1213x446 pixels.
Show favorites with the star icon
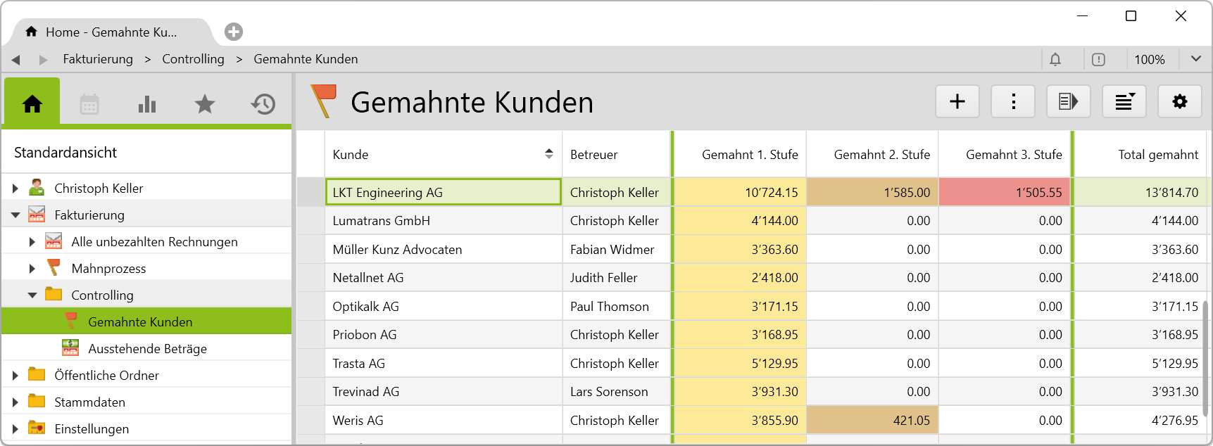pos(205,105)
